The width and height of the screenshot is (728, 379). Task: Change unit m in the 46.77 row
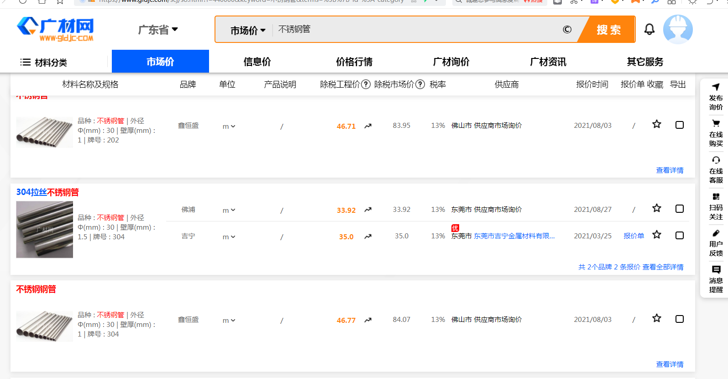click(x=229, y=321)
